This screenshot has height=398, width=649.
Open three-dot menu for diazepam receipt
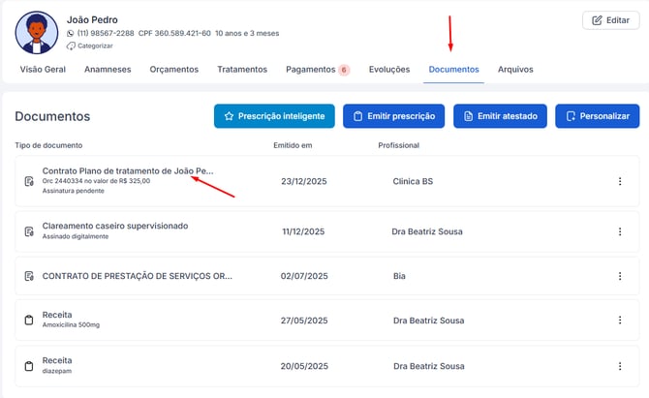click(620, 366)
